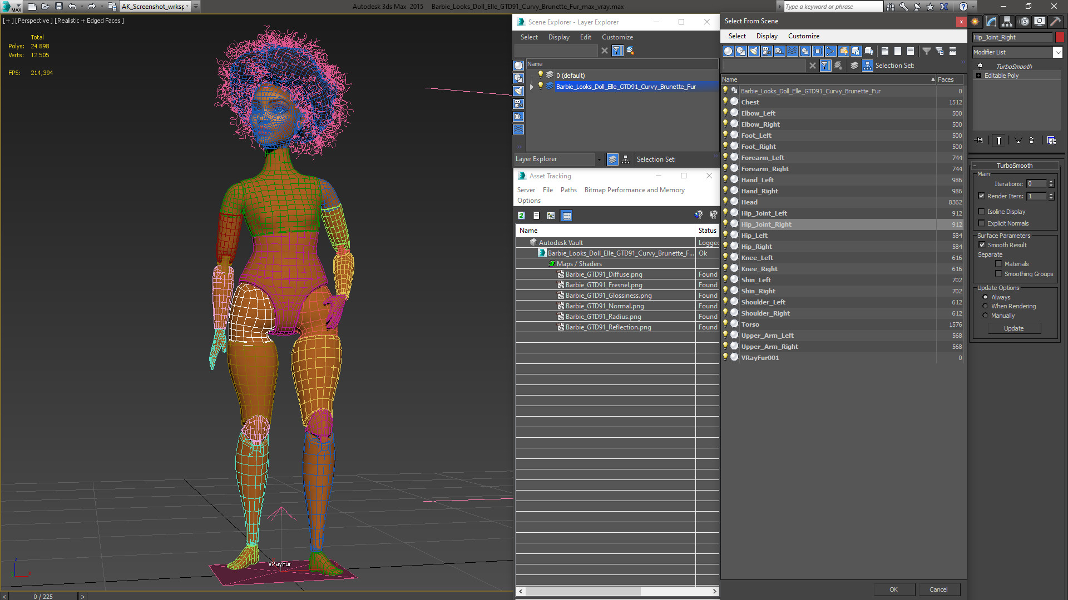Viewport: 1068px width, 600px height.
Task: Toggle Display Shapes filter in Select From Scene
Action: click(x=741, y=51)
